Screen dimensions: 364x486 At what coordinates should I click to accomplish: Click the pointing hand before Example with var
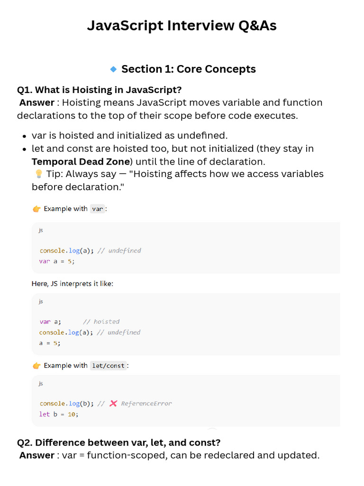click(x=36, y=209)
